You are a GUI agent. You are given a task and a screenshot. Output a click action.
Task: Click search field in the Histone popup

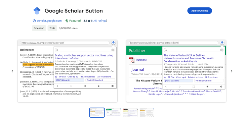click(x=194, y=50)
